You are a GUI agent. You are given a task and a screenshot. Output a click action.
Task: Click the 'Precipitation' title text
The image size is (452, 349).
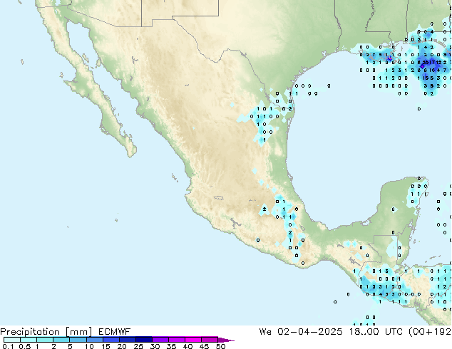[x=30, y=332]
